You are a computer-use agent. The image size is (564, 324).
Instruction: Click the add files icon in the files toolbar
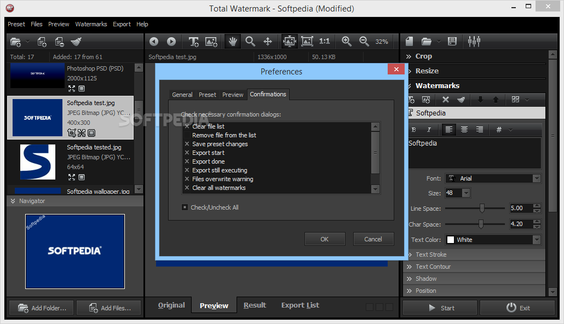[x=42, y=42]
